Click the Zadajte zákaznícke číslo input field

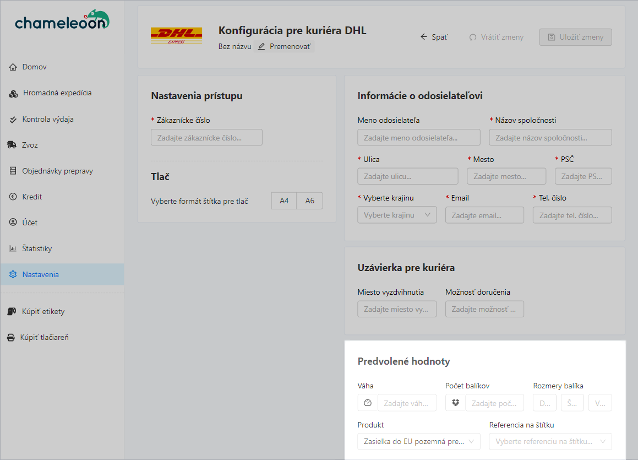[x=206, y=137]
